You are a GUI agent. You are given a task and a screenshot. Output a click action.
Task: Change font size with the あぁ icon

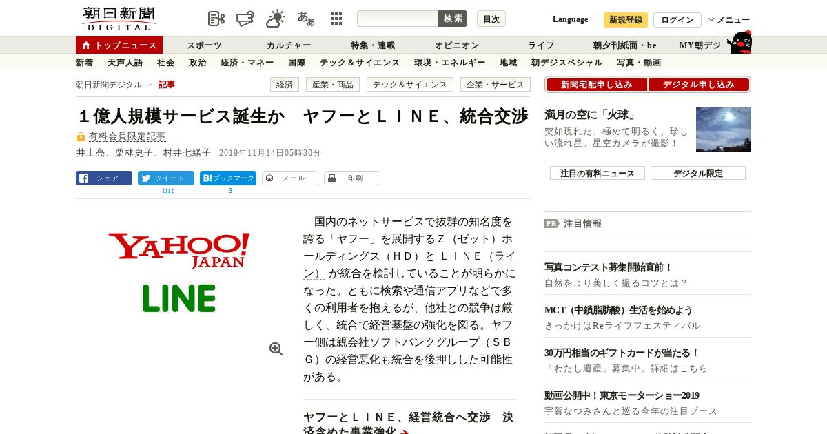[x=306, y=19]
